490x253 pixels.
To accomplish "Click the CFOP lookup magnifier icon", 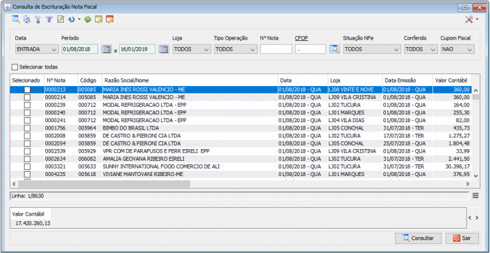I will 334,50.
